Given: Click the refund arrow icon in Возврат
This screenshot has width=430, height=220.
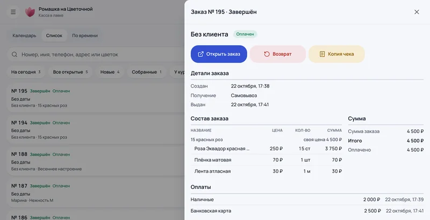Looking at the screenshot, I should (x=267, y=54).
